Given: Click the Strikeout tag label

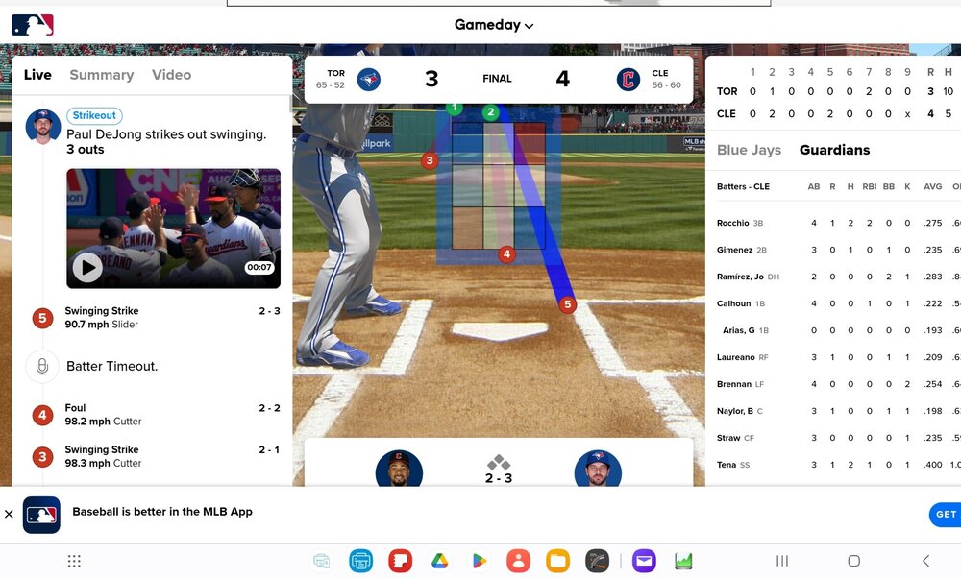Looking at the screenshot, I should click(94, 115).
